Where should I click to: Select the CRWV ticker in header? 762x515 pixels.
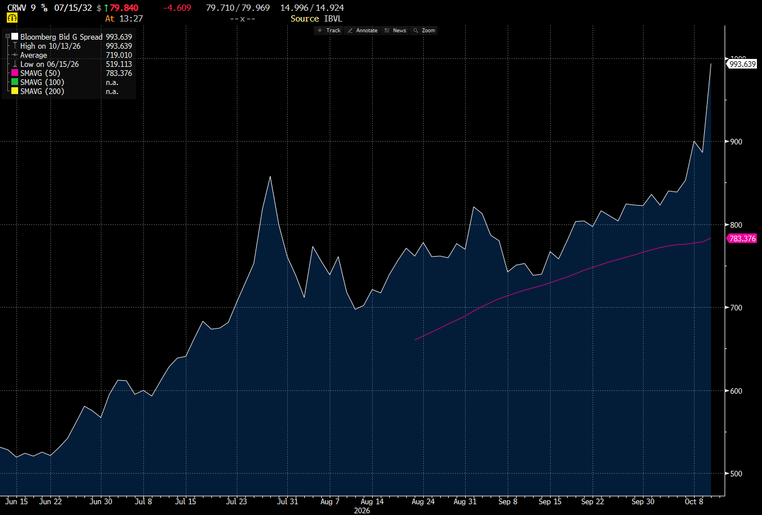click(16, 8)
